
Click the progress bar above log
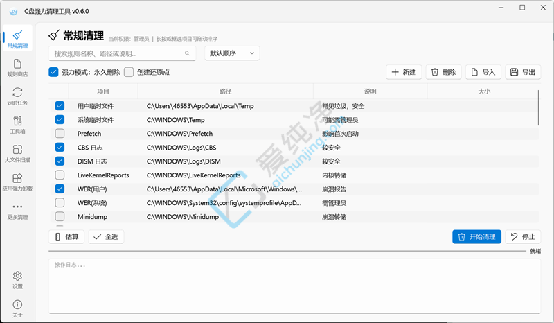(x=287, y=251)
